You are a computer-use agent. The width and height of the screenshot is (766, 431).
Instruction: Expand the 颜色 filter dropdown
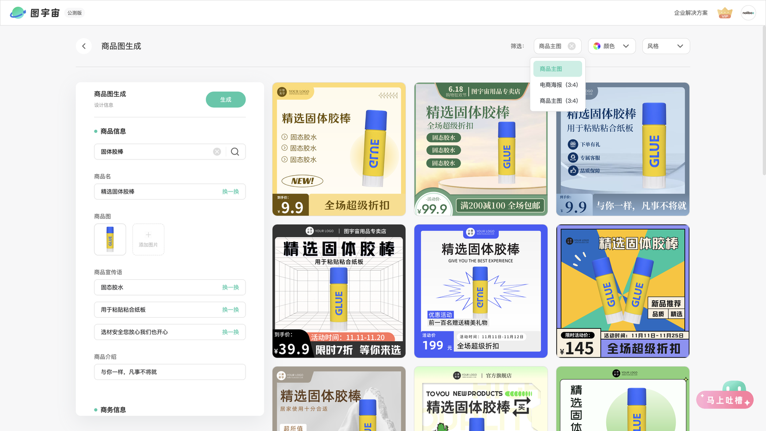pos(612,46)
